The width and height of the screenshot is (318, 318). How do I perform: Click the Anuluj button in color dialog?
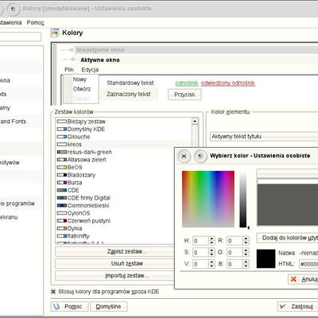point(303,279)
